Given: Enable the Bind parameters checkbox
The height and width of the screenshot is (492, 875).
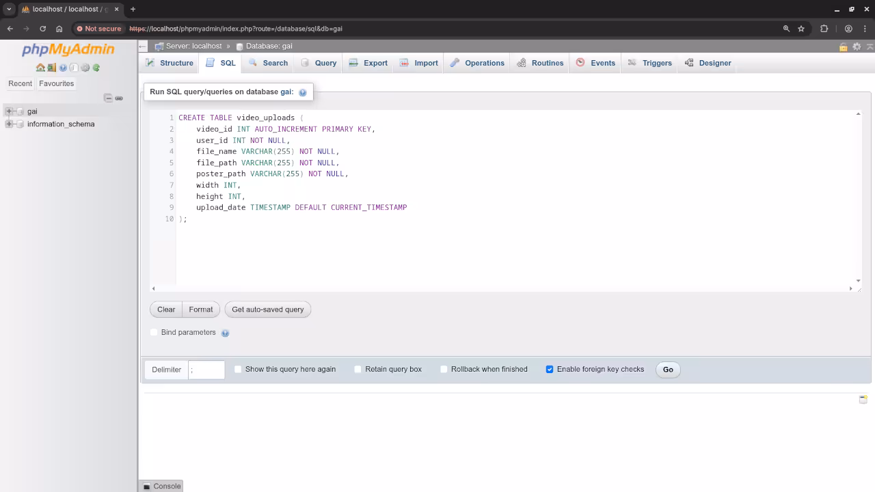Looking at the screenshot, I should pos(154,333).
